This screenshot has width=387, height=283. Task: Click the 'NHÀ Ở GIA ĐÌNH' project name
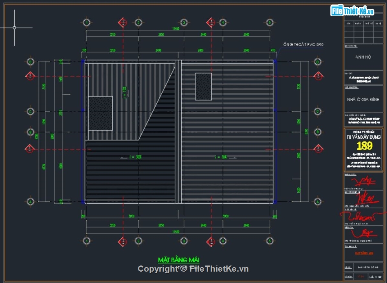tap(363, 100)
